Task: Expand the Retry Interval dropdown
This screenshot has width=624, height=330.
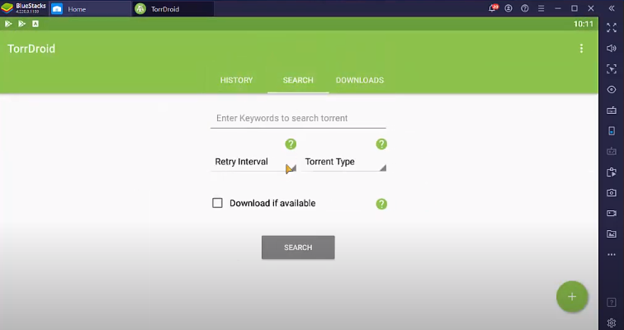Action: [253, 162]
